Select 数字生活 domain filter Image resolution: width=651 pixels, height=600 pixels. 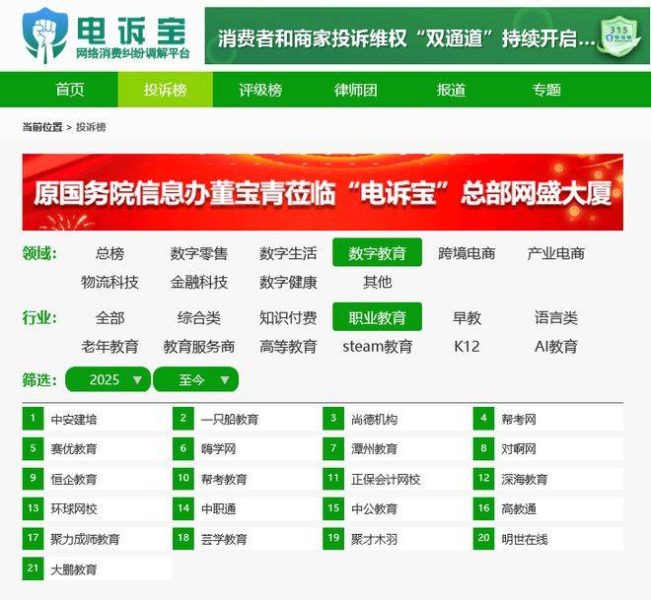coord(288,253)
